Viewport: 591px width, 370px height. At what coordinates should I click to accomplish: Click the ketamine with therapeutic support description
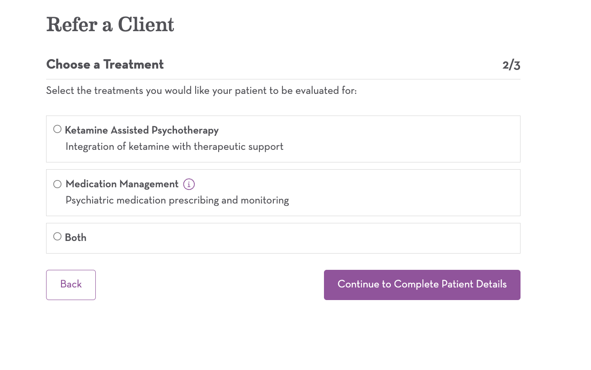click(174, 147)
